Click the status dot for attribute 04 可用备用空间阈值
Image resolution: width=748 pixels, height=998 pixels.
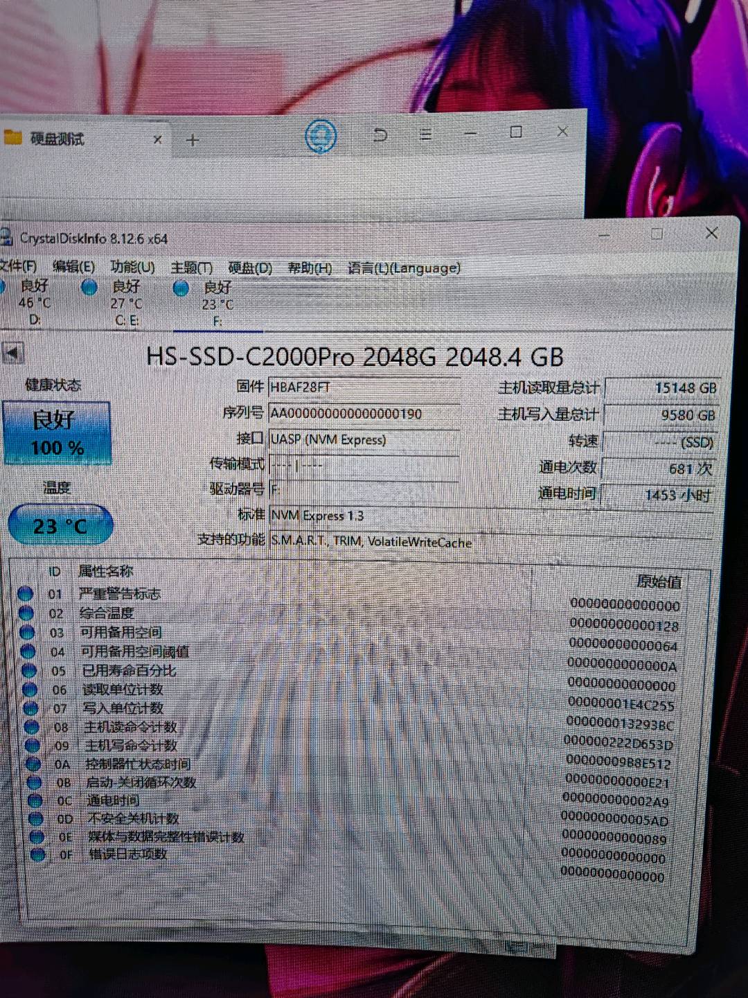coord(28,651)
